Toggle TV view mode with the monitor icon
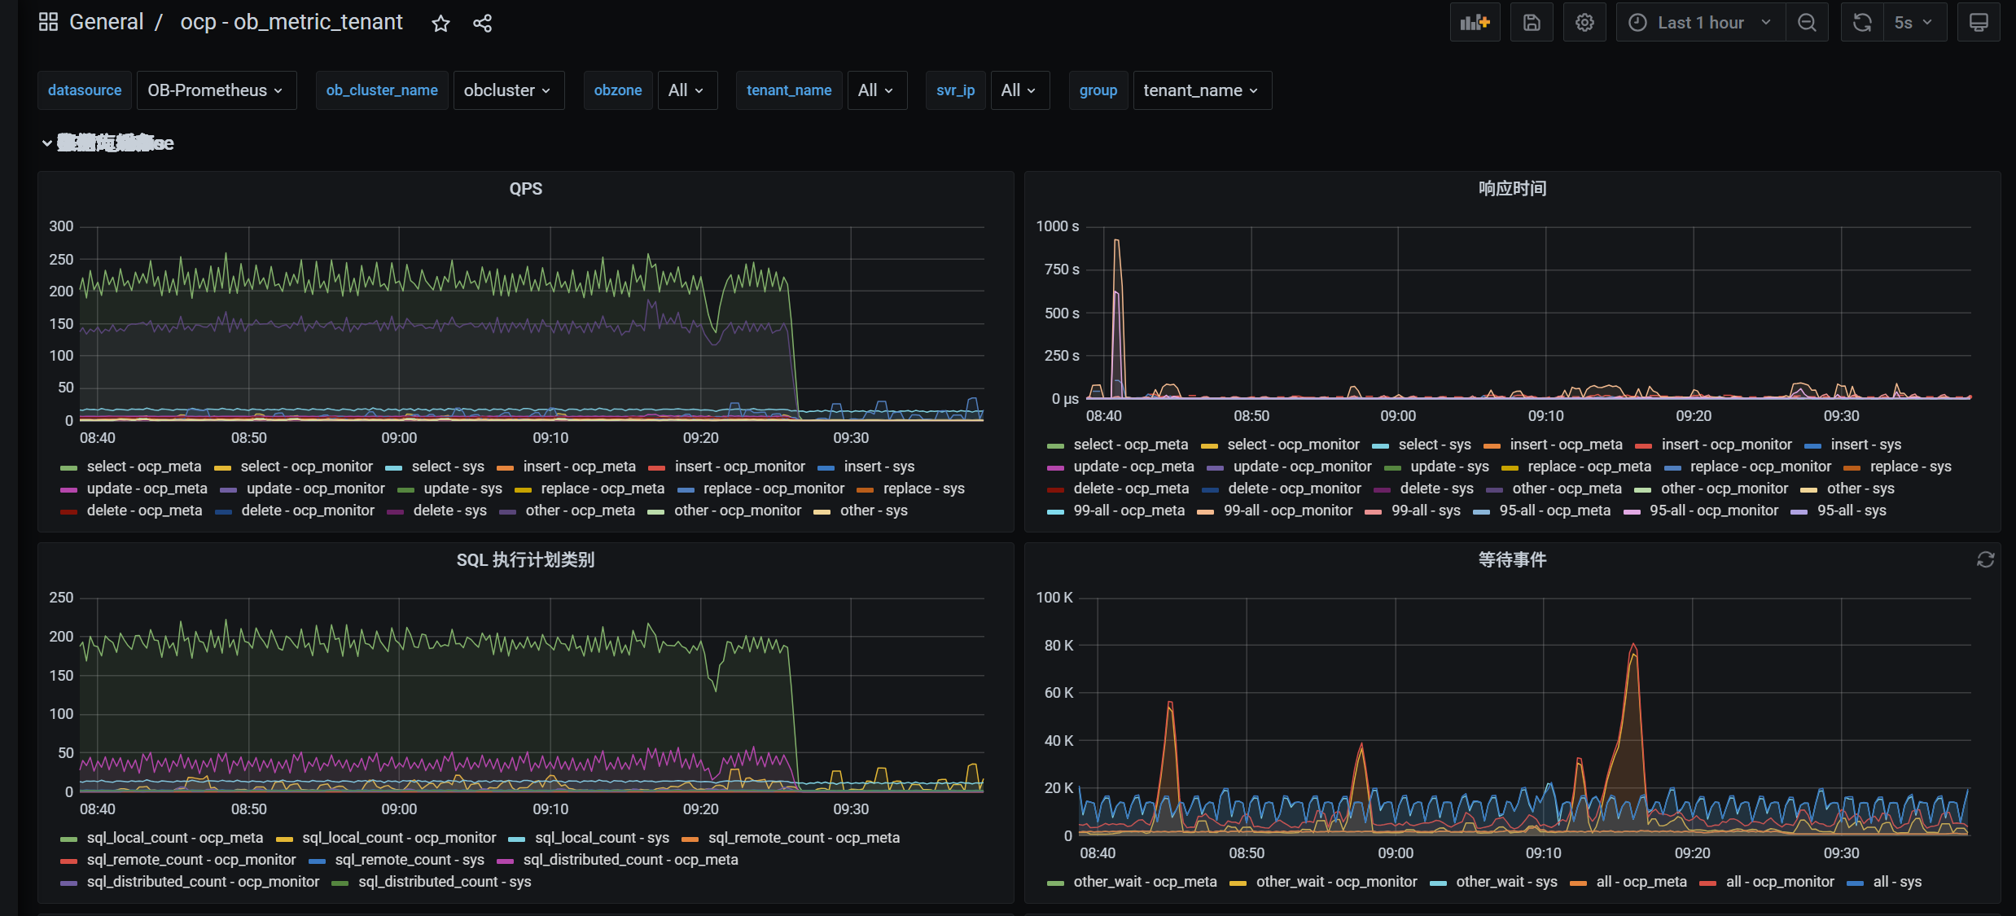 (1979, 23)
